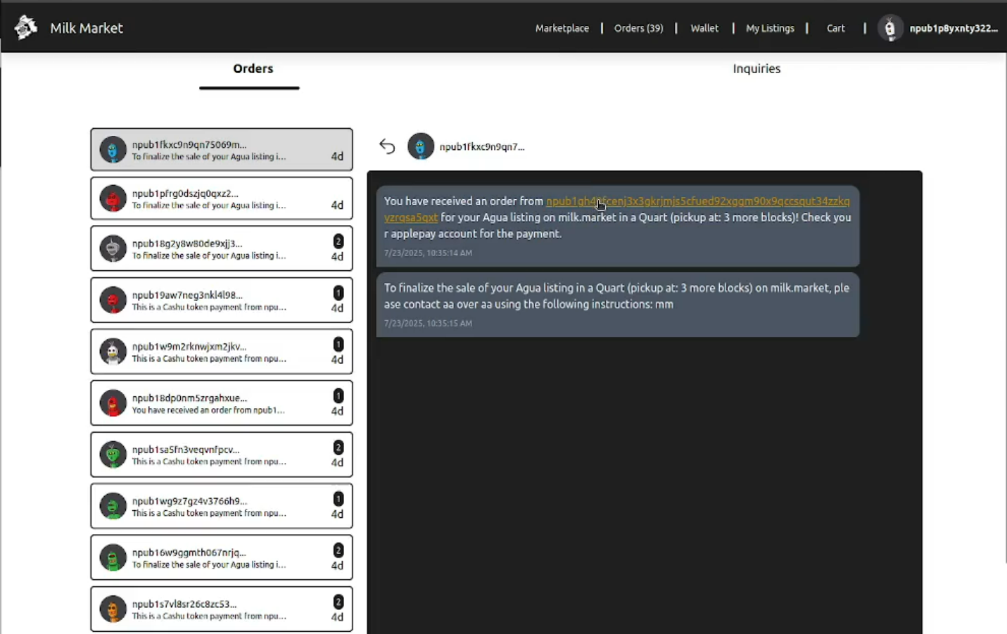
Task: Open the npub19aw7neg3nkl4l98 conversation
Action: (221, 300)
